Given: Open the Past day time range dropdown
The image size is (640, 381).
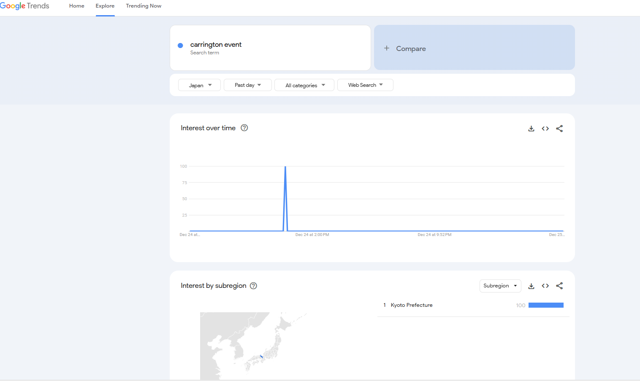Looking at the screenshot, I should tap(248, 85).
